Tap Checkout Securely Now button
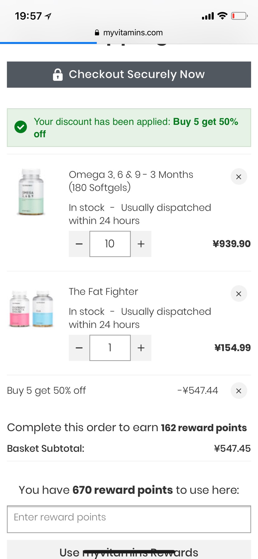 click(x=129, y=75)
